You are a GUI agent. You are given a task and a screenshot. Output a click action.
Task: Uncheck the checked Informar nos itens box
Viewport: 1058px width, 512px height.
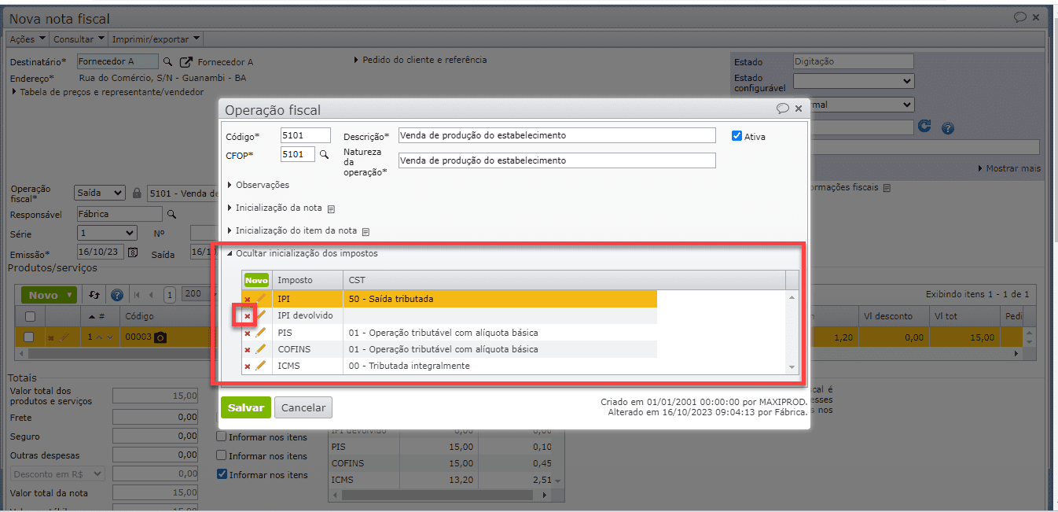pyautogui.click(x=222, y=474)
